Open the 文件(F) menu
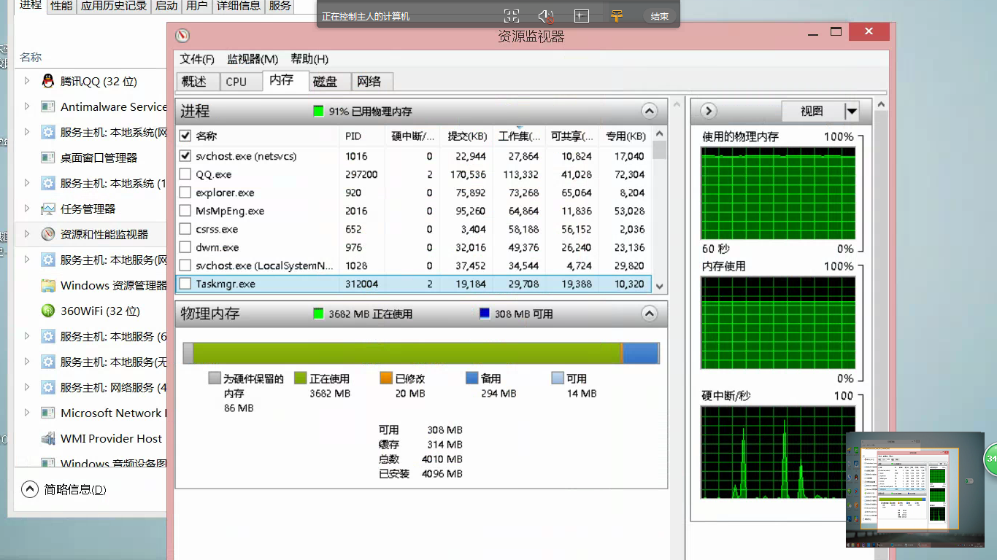Screen dimensions: 997x560 (197, 59)
